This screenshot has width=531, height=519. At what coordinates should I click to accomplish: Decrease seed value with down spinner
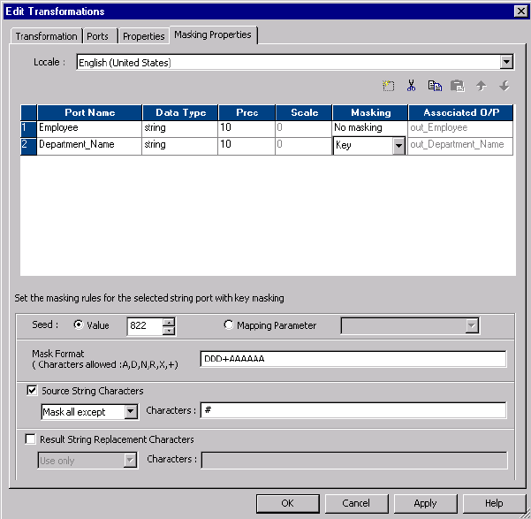click(x=169, y=331)
